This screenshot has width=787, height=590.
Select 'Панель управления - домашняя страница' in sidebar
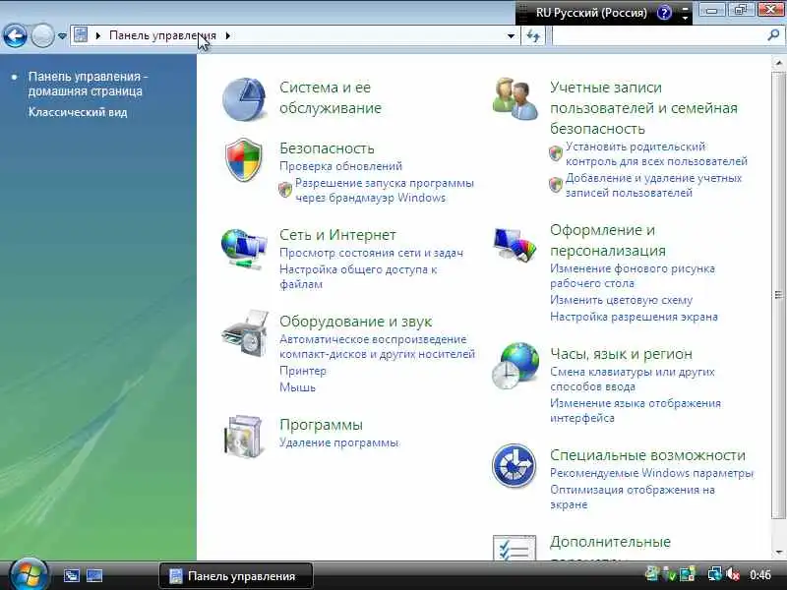tap(88, 84)
